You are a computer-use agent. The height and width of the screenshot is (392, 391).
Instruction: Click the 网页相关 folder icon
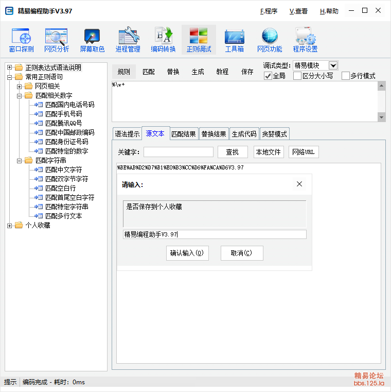(29, 86)
